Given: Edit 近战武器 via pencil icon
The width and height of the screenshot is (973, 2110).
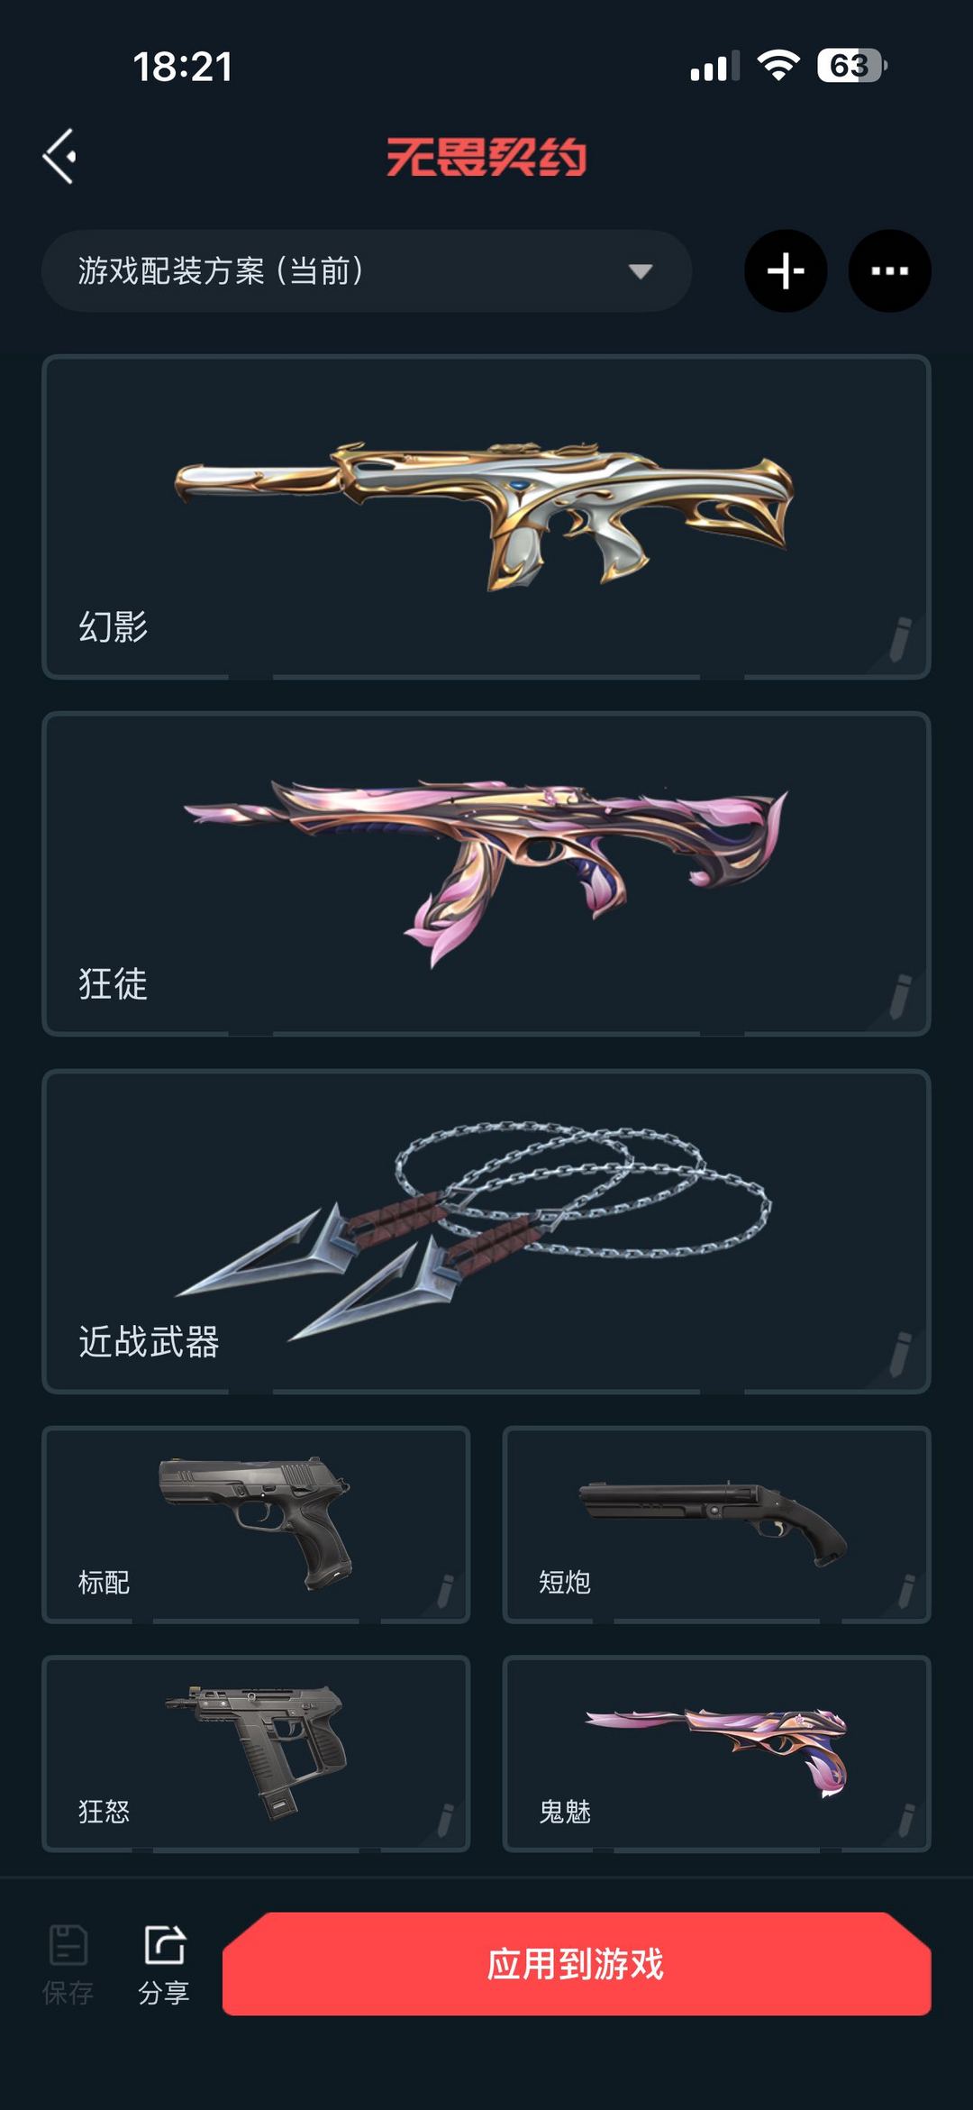Looking at the screenshot, I should 900,1354.
